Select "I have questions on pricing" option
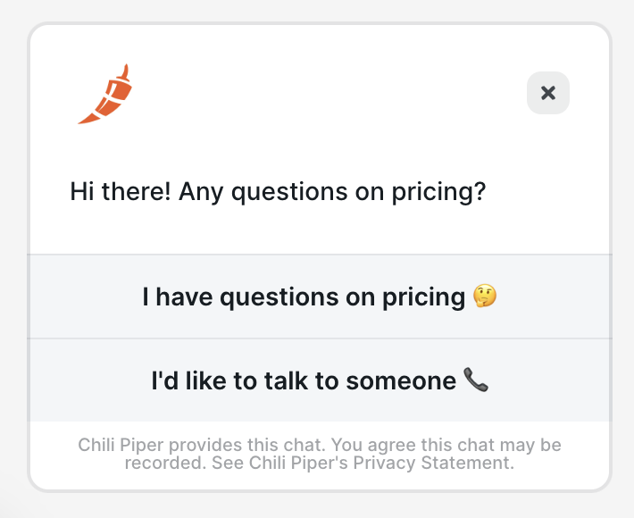The image size is (634, 518). pyautogui.click(x=304, y=297)
